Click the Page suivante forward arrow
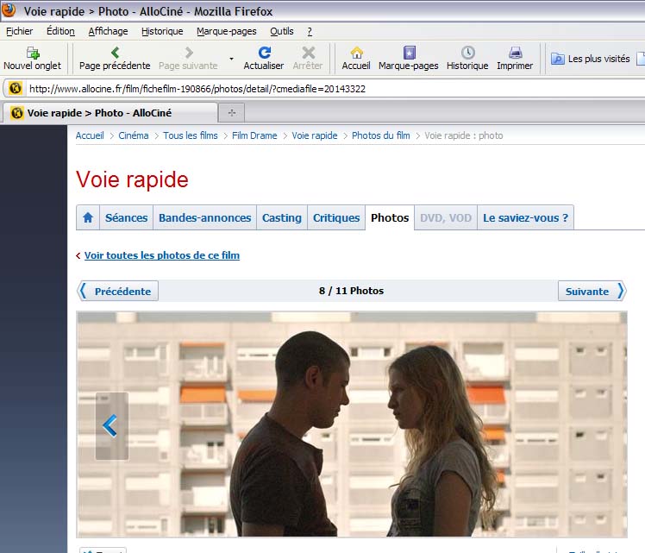This screenshot has height=553, width=645. coord(188,59)
